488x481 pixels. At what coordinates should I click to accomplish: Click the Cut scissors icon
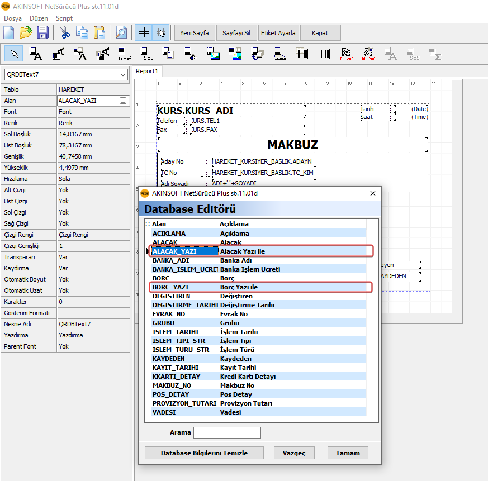(x=65, y=32)
